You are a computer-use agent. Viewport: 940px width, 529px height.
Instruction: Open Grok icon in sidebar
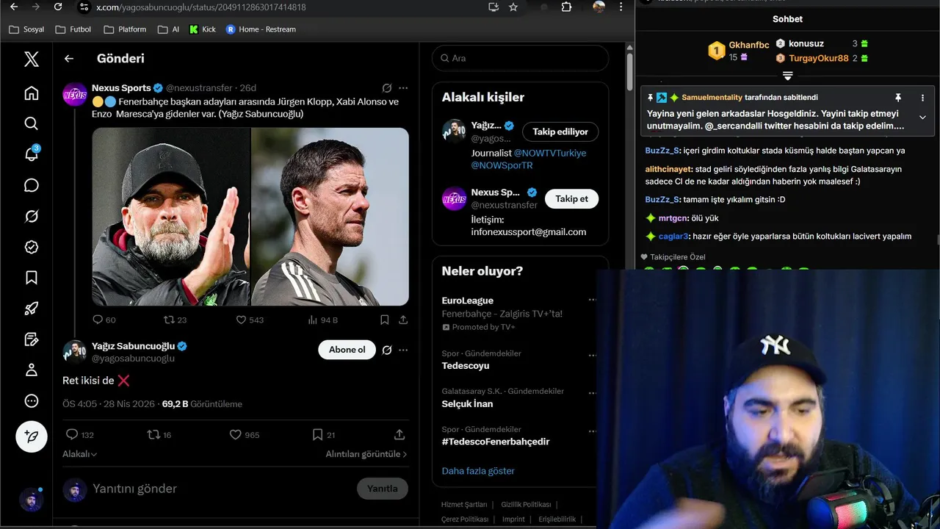click(31, 216)
